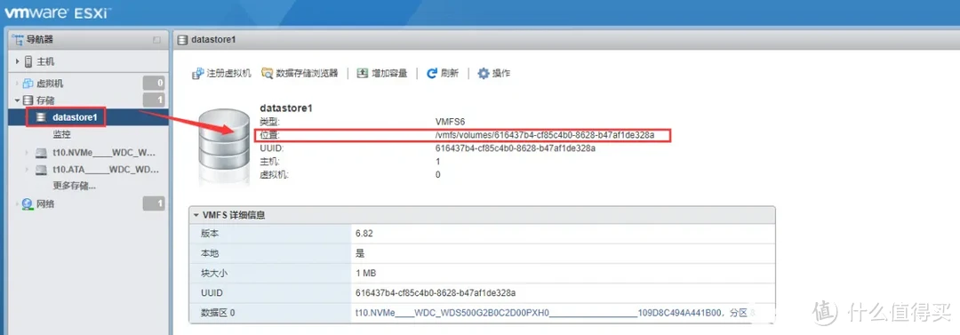Click Register a VM (注册虚拟机) button
The height and width of the screenshot is (335, 960).
(221, 73)
